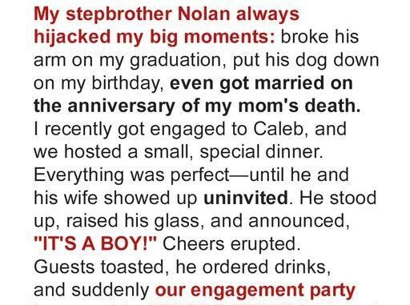Image resolution: width=410 pixels, height=305 pixels.
Task: Click the bold text 'the anniversary of my mom's death.'
Action: (197, 106)
